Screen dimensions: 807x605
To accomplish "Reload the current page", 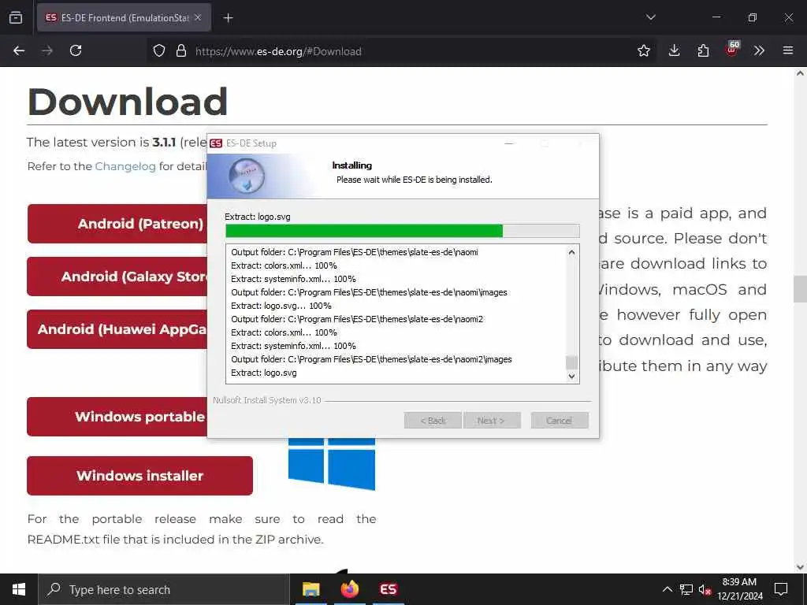I will 76,50.
